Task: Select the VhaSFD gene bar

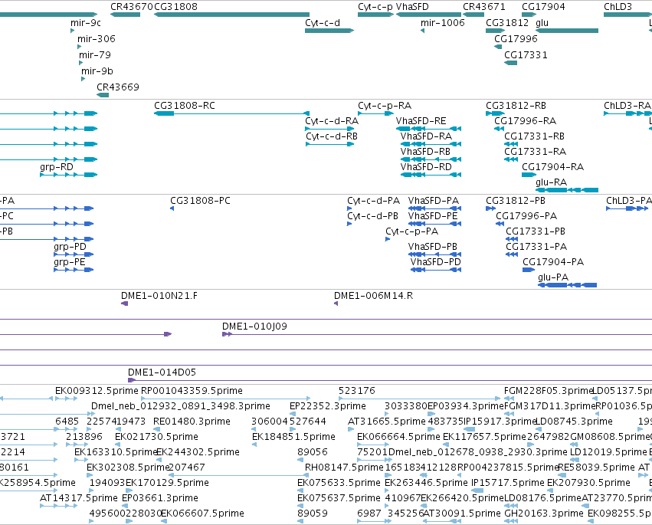Action: point(428,15)
